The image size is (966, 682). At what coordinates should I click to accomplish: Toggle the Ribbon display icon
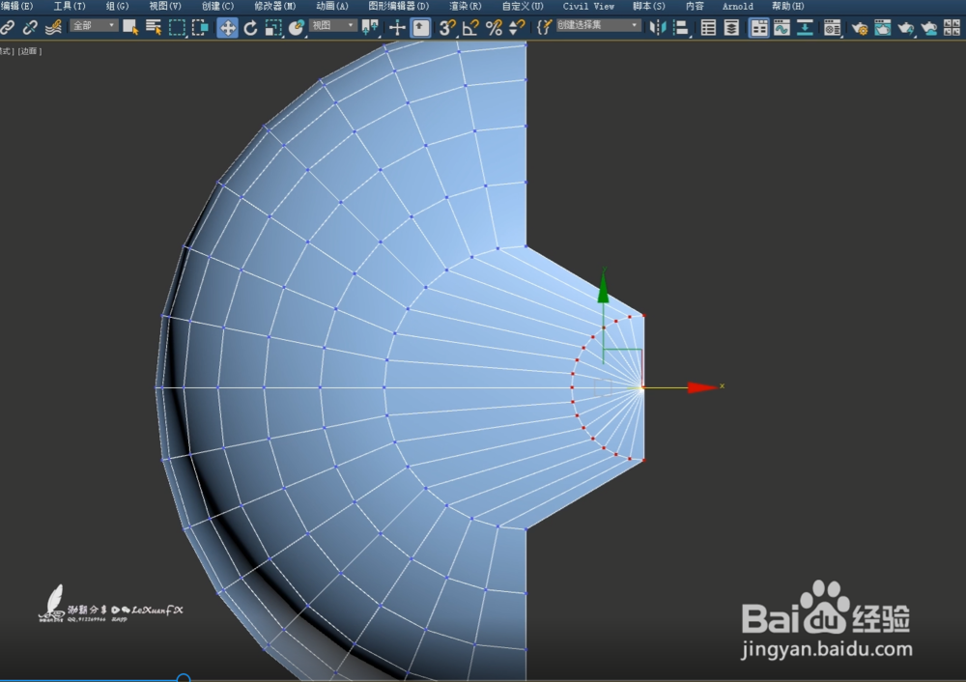759,27
